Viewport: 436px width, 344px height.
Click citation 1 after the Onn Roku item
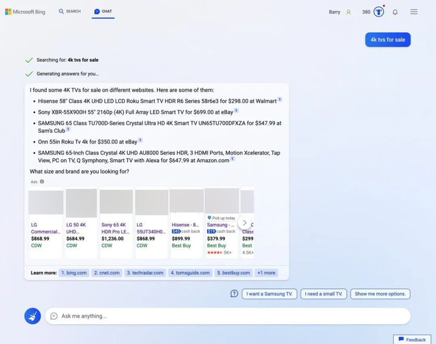tap(141, 140)
